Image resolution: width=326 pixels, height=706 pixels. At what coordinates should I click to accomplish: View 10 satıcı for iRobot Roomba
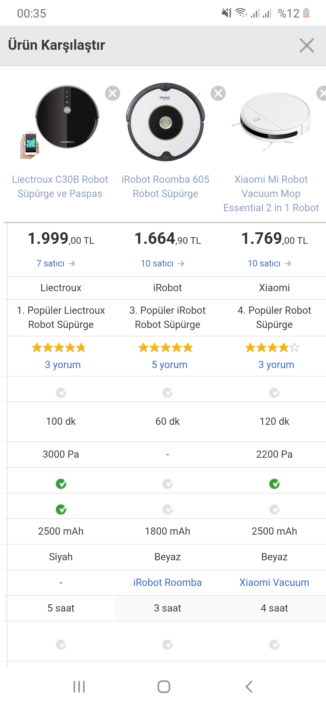(163, 263)
